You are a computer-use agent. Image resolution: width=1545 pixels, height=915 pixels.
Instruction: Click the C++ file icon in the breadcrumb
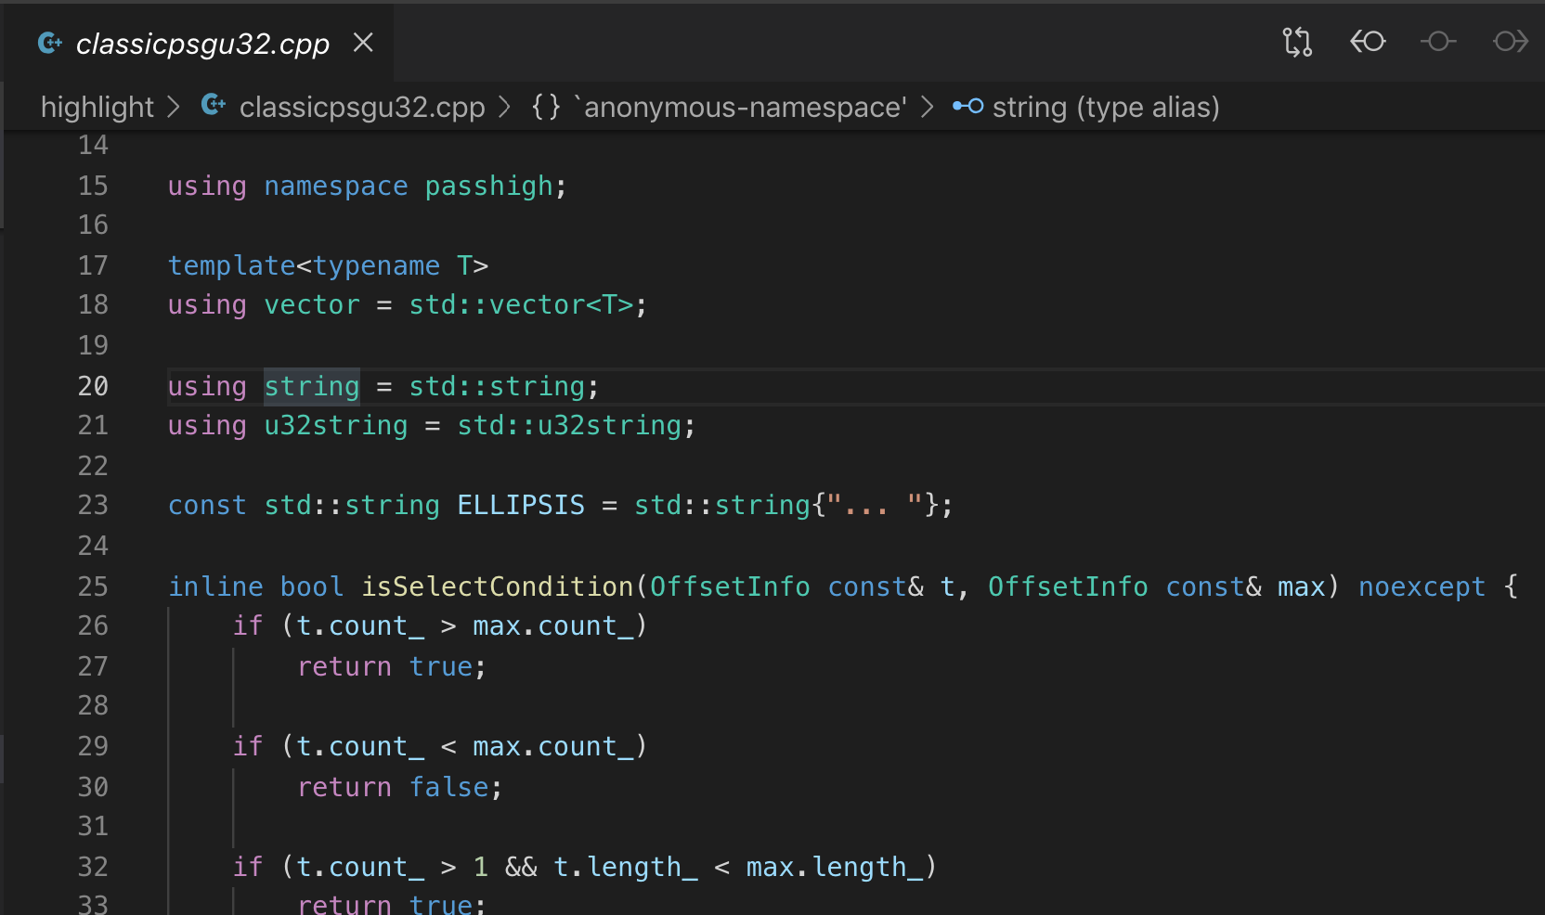(214, 105)
